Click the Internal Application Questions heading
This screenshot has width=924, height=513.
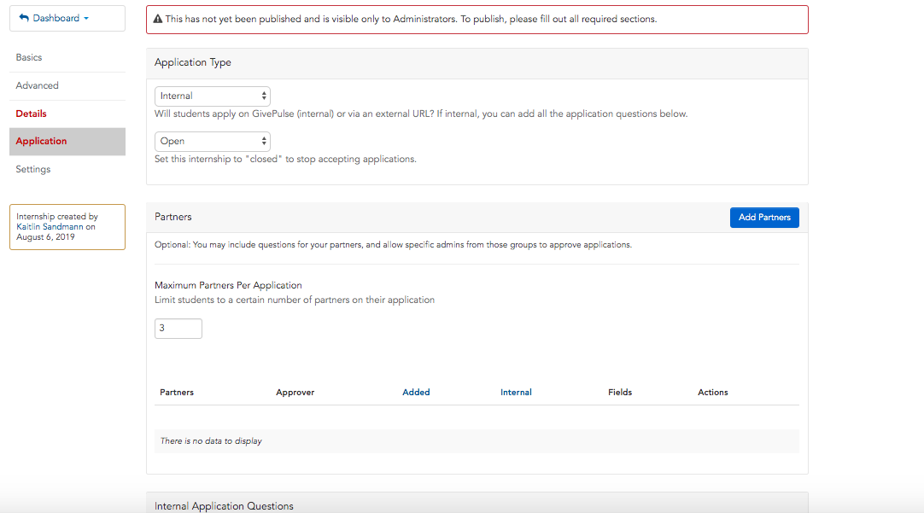[224, 506]
